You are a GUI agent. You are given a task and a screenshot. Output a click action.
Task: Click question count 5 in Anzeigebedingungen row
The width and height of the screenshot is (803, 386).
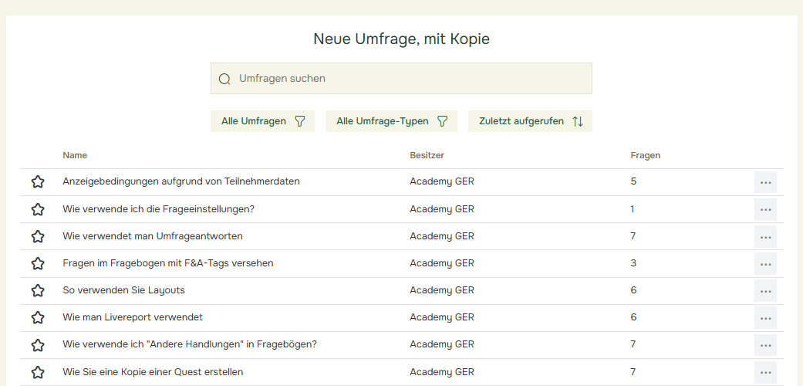coord(633,181)
